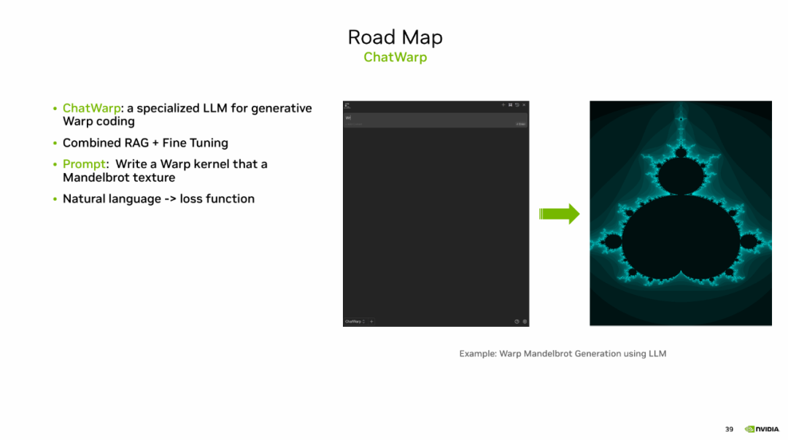Click the green "Prompt" word in bullet list

pos(84,164)
